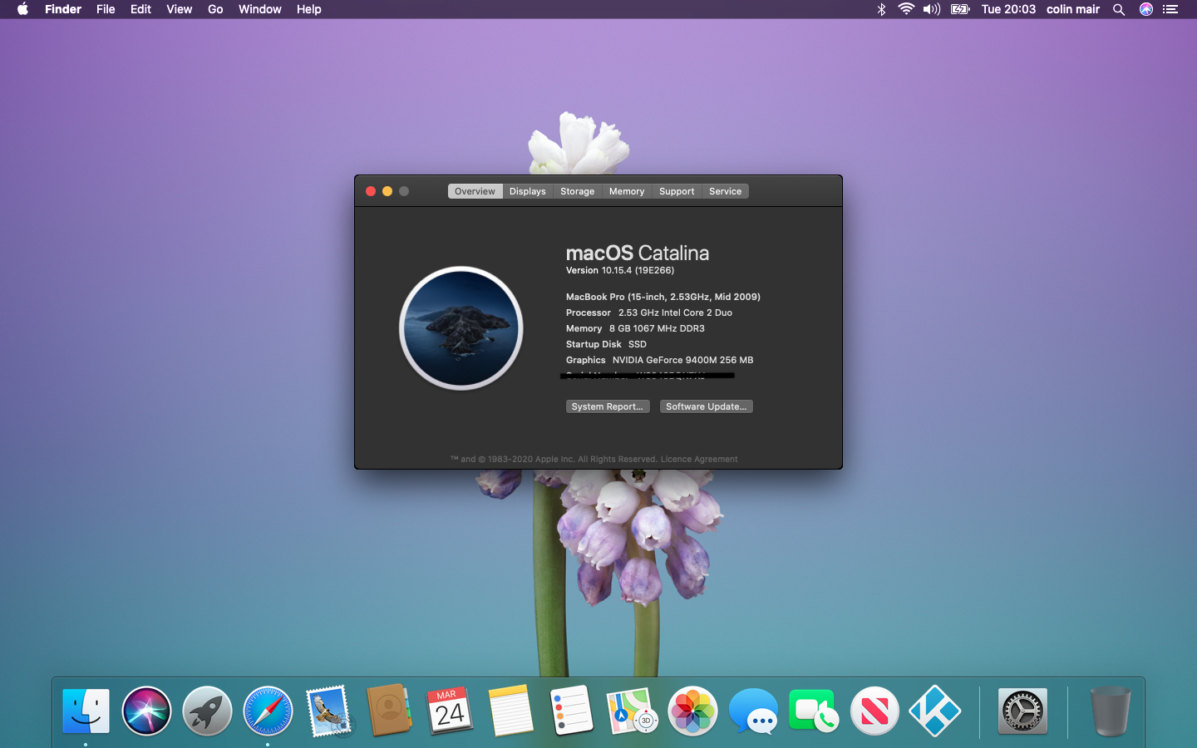
Task: Switch to the Memory tab
Action: pyautogui.click(x=627, y=191)
